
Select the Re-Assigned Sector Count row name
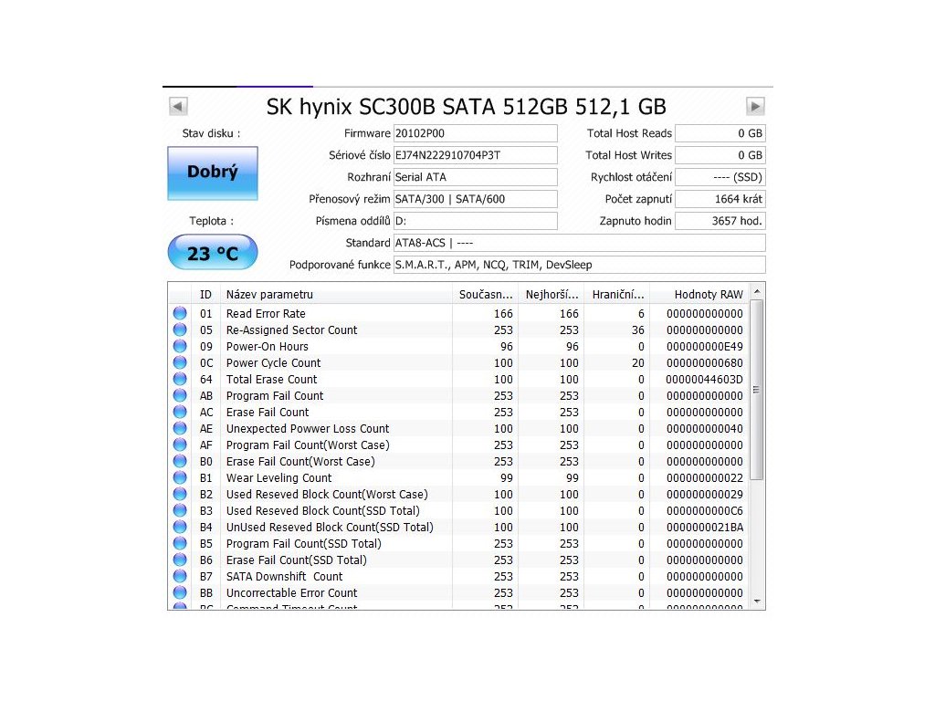[x=291, y=330]
